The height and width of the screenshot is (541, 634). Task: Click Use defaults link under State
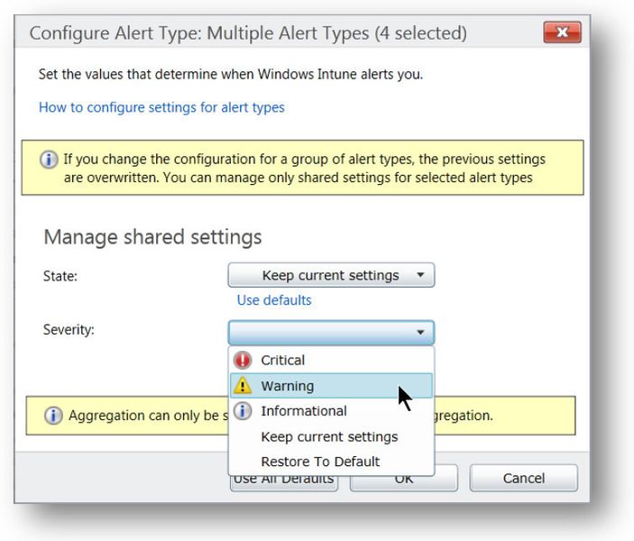pyautogui.click(x=274, y=300)
